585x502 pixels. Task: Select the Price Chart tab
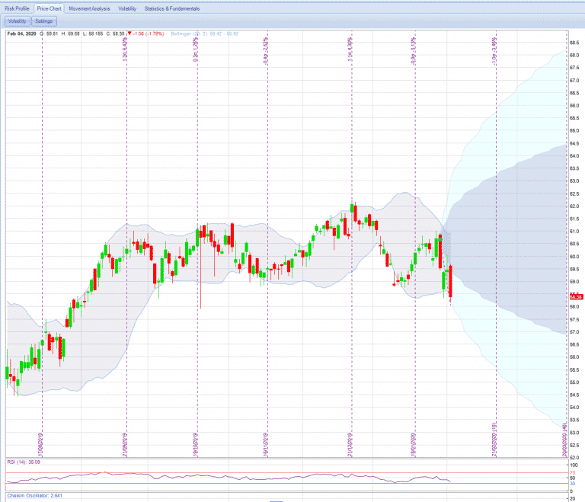[50, 8]
